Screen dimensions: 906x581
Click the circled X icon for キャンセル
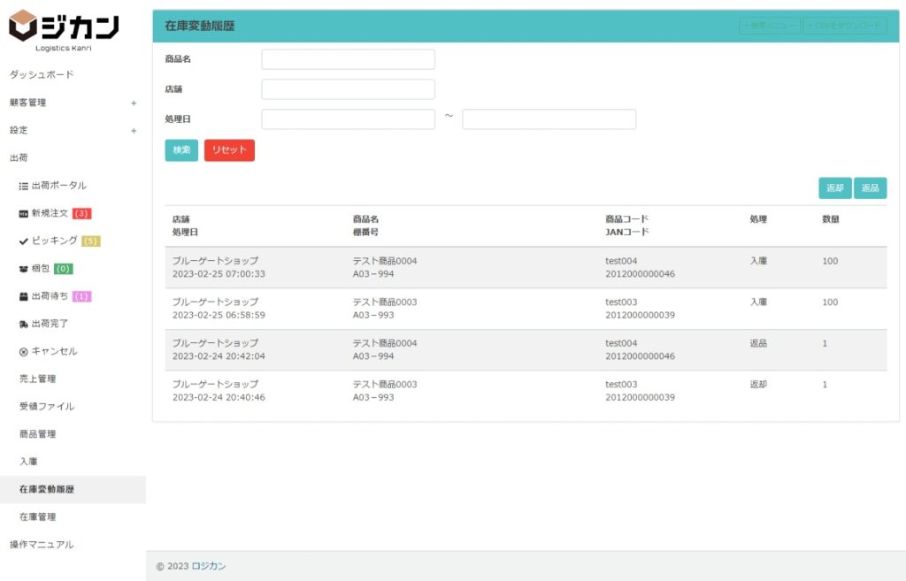[x=24, y=352]
